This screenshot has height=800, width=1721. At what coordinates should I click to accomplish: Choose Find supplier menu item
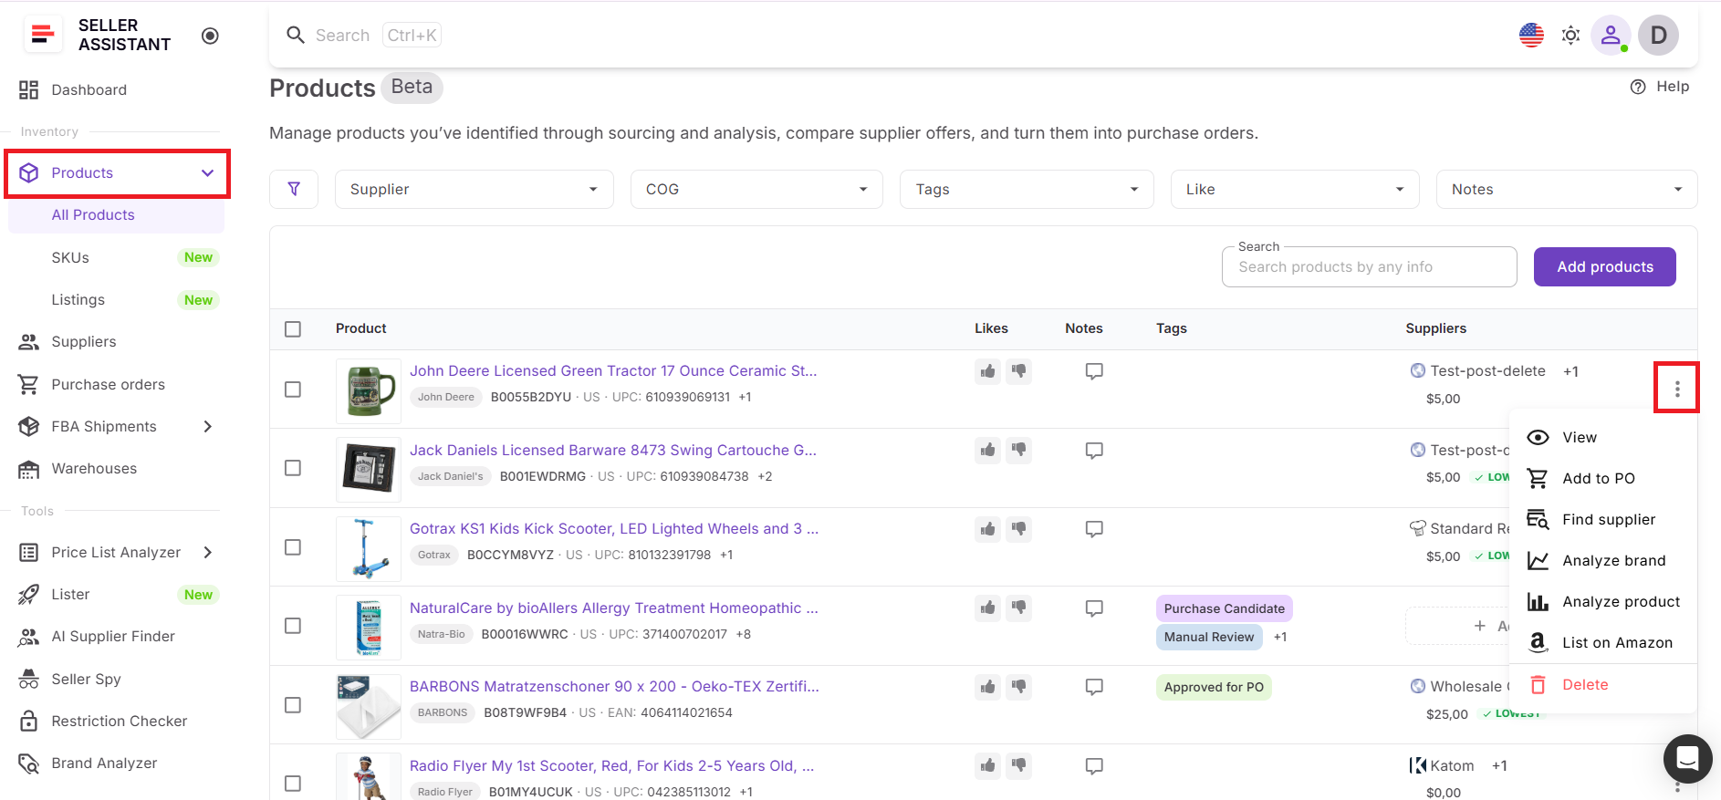(x=1603, y=519)
